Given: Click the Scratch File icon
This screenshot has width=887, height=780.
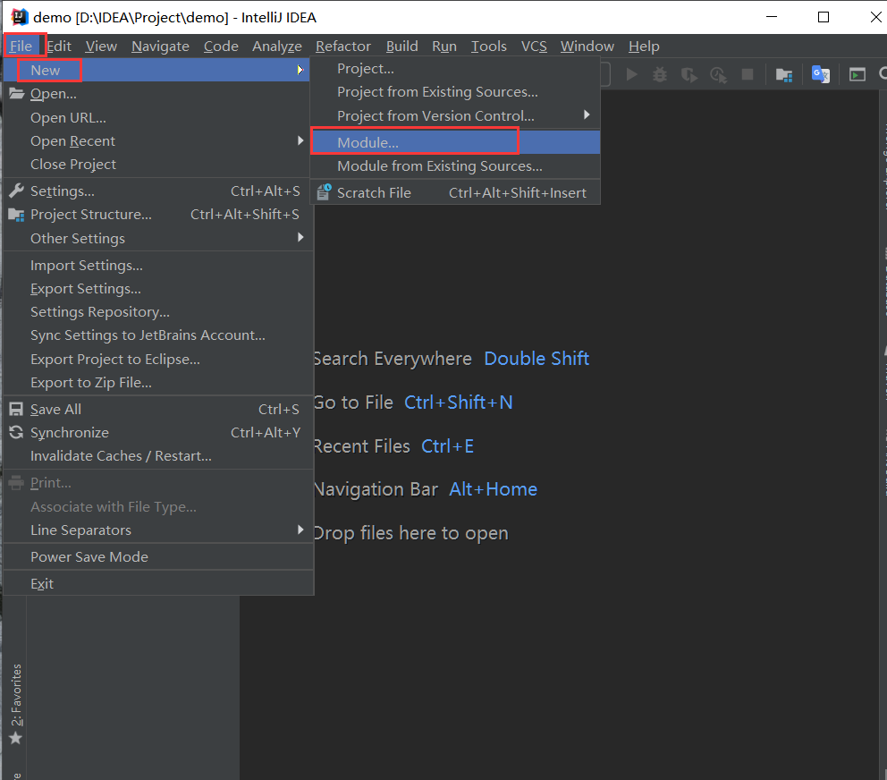Looking at the screenshot, I should click(x=324, y=192).
